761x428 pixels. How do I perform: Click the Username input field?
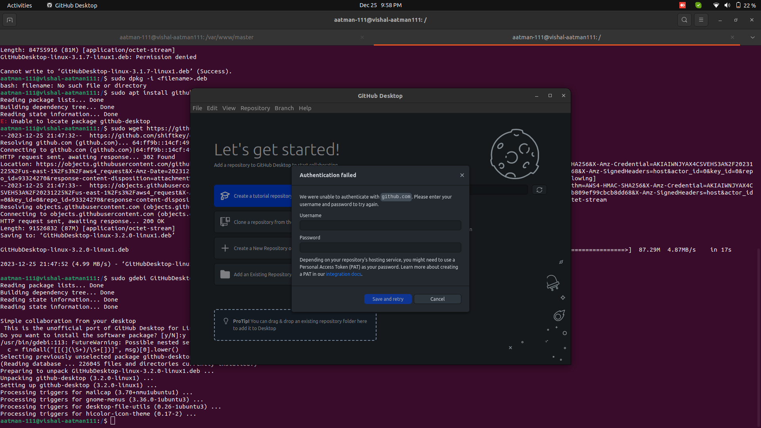pyautogui.click(x=380, y=225)
